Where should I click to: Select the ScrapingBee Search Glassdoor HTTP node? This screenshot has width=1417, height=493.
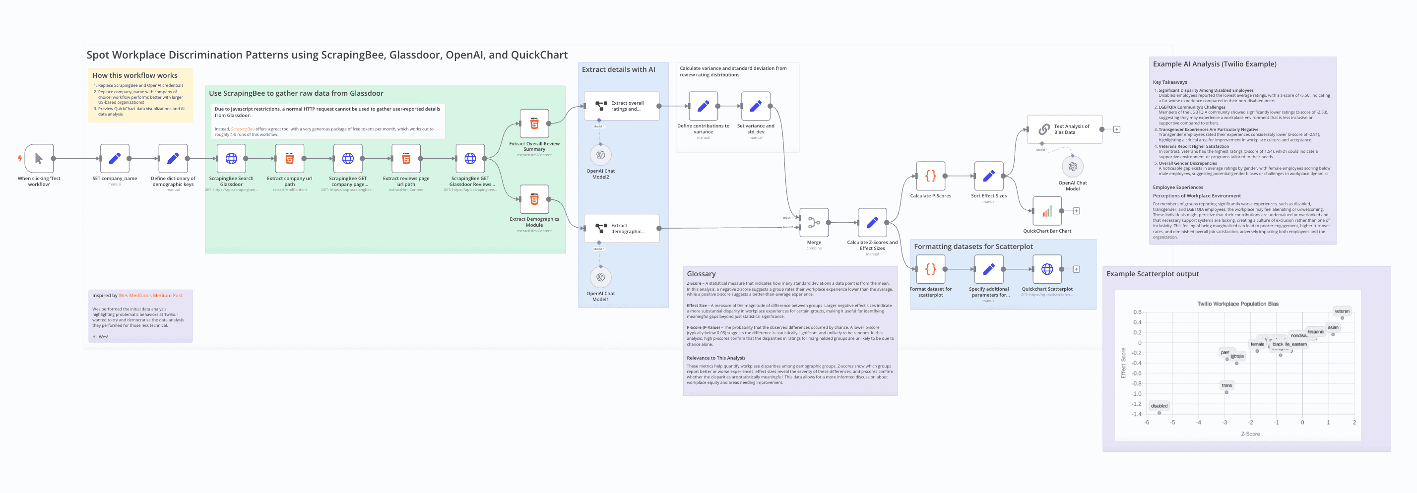[231, 158]
